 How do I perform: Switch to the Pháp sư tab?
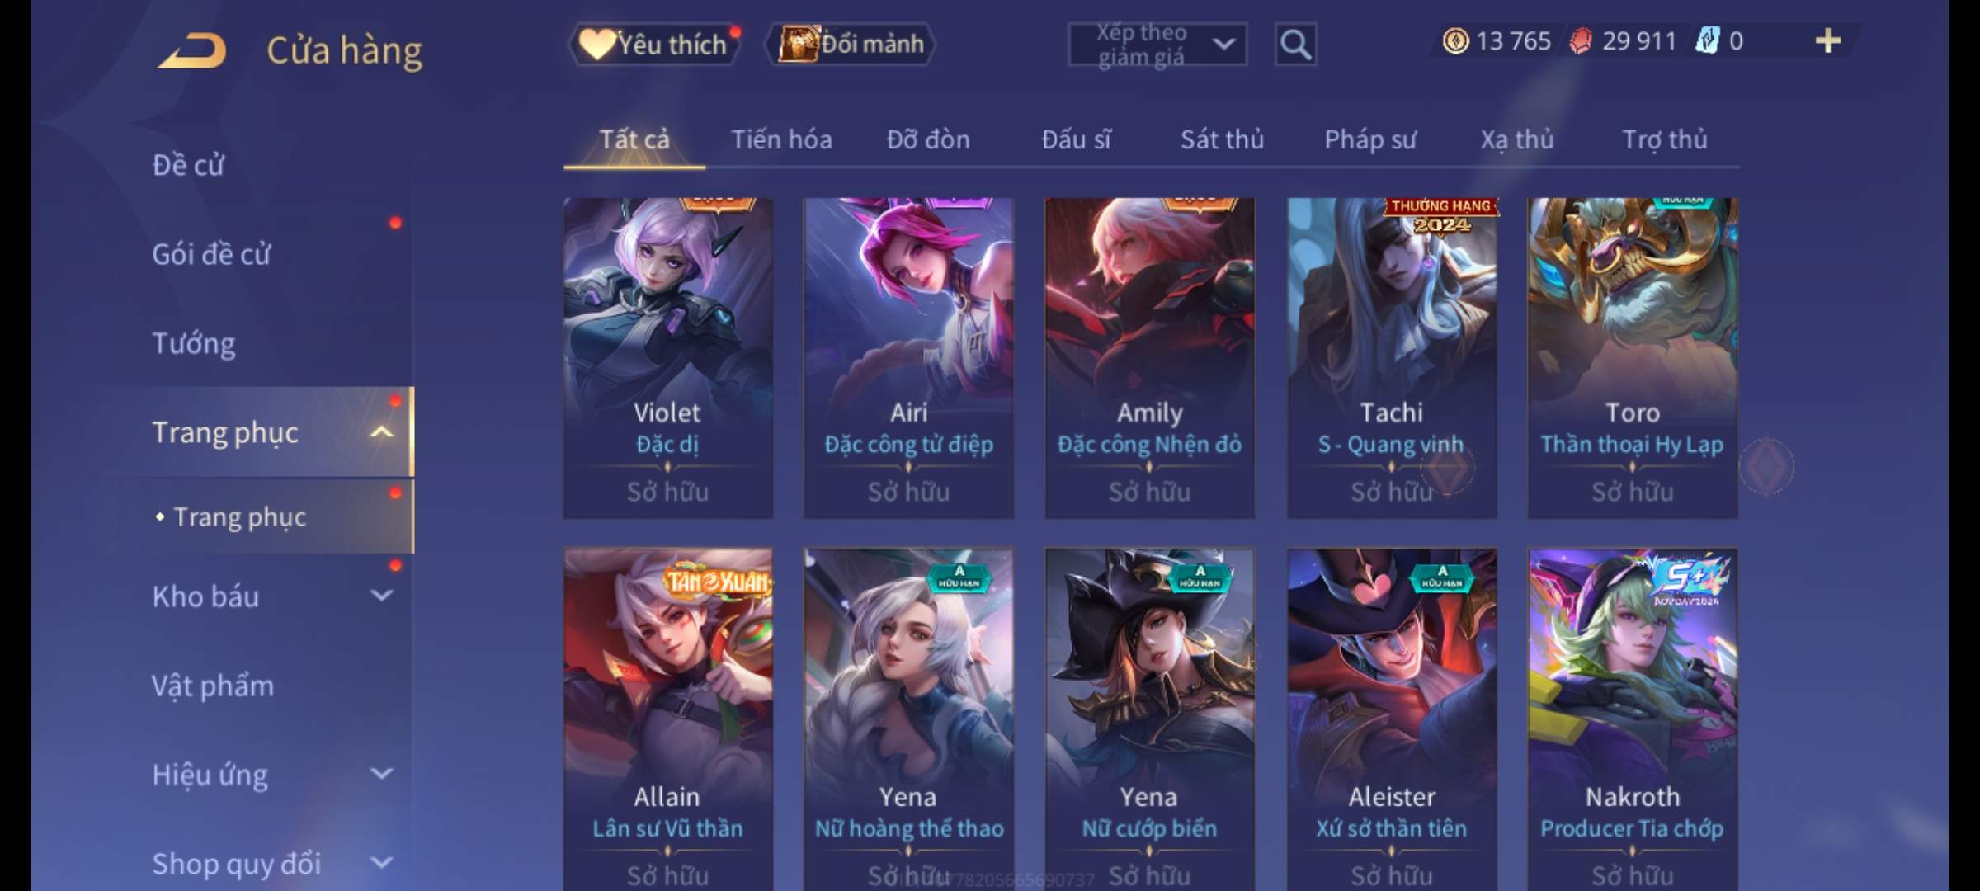pos(1369,139)
